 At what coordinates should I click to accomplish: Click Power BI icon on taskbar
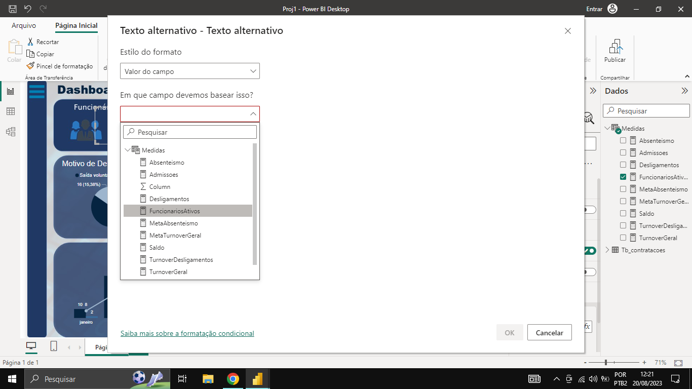click(x=257, y=379)
